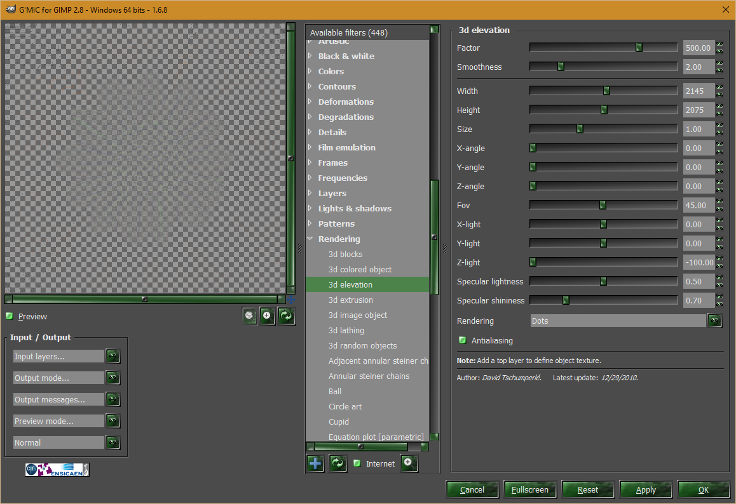Expand the Contours filter category
This screenshot has width=736, height=504.
point(310,86)
